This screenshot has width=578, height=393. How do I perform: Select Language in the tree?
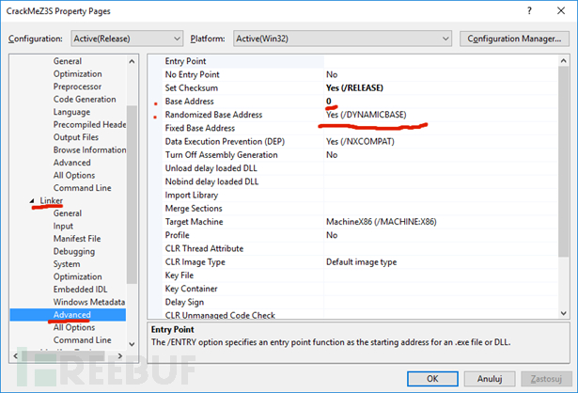(71, 112)
